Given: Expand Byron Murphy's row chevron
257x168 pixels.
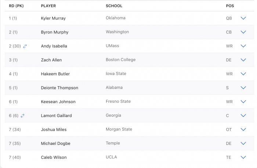Looking at the screenshot, I should 243,32.
